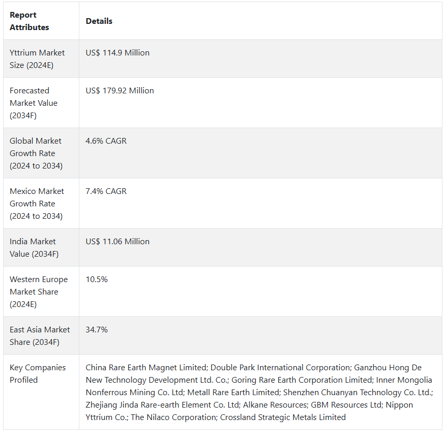Viewport: 444px width, 433px height.
Task: Select the "East Asia Market Share" cell
Action: click(39, 336)
